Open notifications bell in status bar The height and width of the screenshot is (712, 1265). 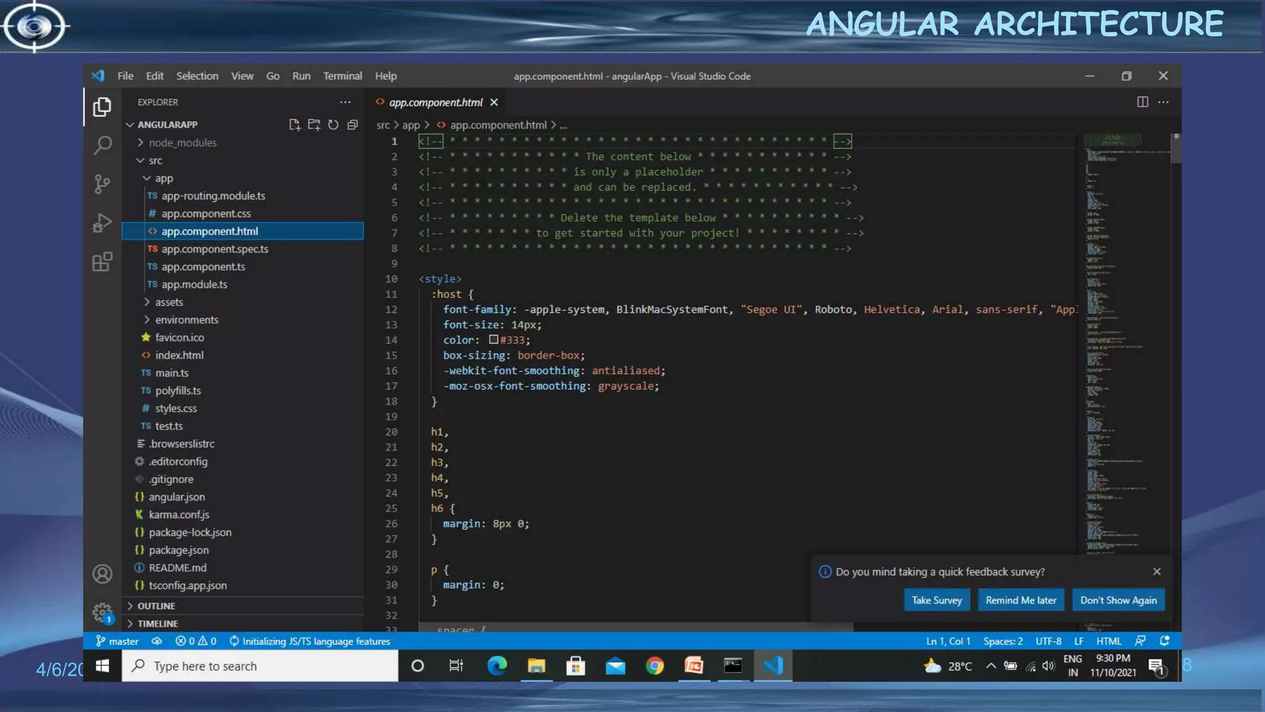(x=1164, y=642)
